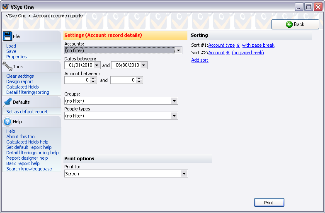Click Load in the File section

click(x=11, y=46)
